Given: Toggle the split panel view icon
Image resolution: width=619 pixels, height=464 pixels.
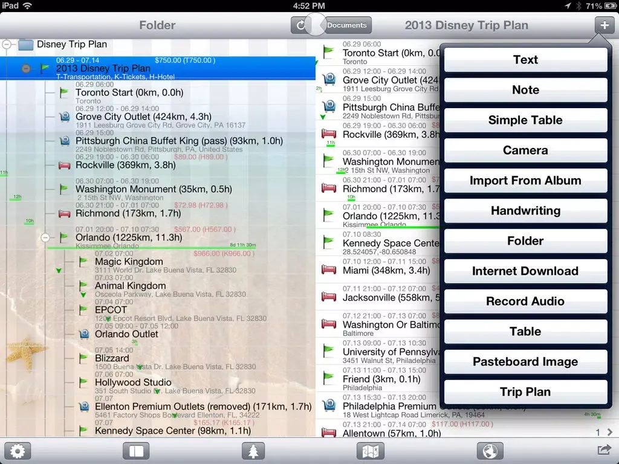Looking at the screenshot, I should pos(136,451).
